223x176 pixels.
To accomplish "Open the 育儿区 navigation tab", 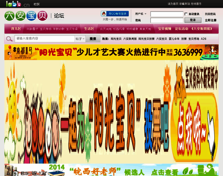I will 16,29.
